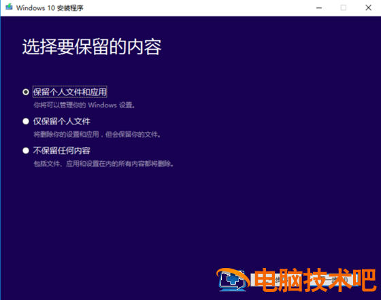This screenshot has height=300, width=381.
Task: Select the 仅保留个人文件 radio button
Action: (x=26, y=121)
